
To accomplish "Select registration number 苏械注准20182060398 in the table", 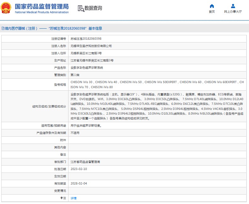I will [x=86, y=39].
